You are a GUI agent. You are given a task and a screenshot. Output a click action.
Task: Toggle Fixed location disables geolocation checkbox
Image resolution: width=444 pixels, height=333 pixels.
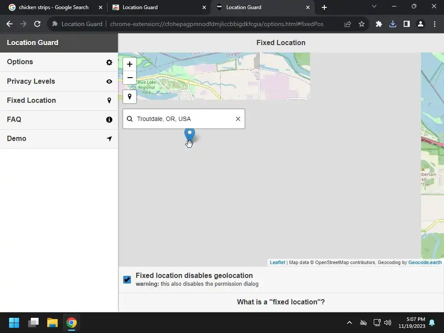pyautogui.click(x=127, y=280)
